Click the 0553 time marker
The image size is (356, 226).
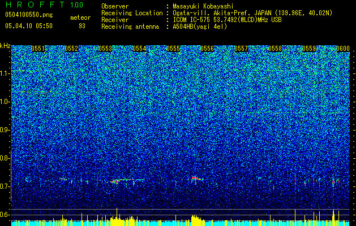[x=105, y=49]
